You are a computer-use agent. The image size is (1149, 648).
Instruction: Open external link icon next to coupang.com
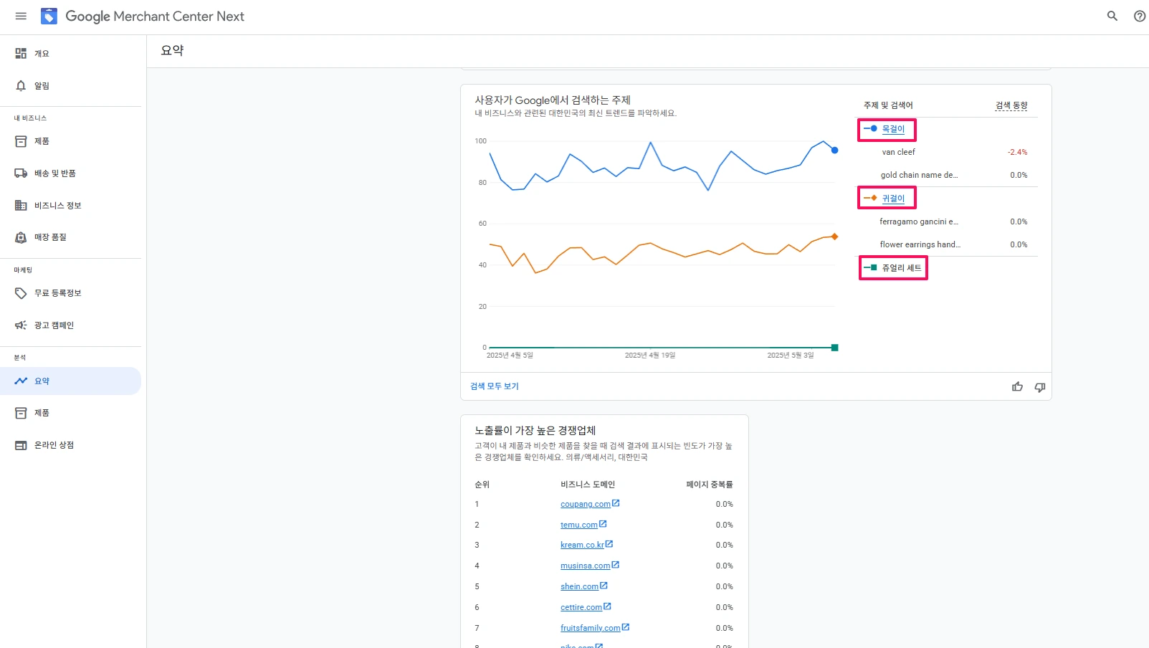[x=616, y=503]
